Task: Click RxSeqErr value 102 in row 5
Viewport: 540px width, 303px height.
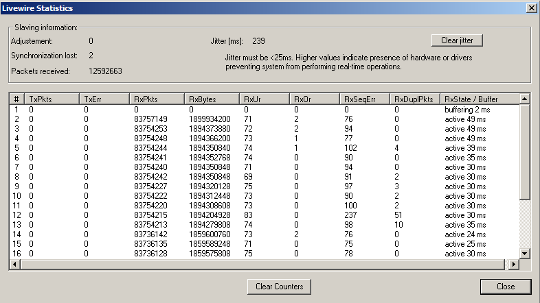Action: (x=350, y=148)
